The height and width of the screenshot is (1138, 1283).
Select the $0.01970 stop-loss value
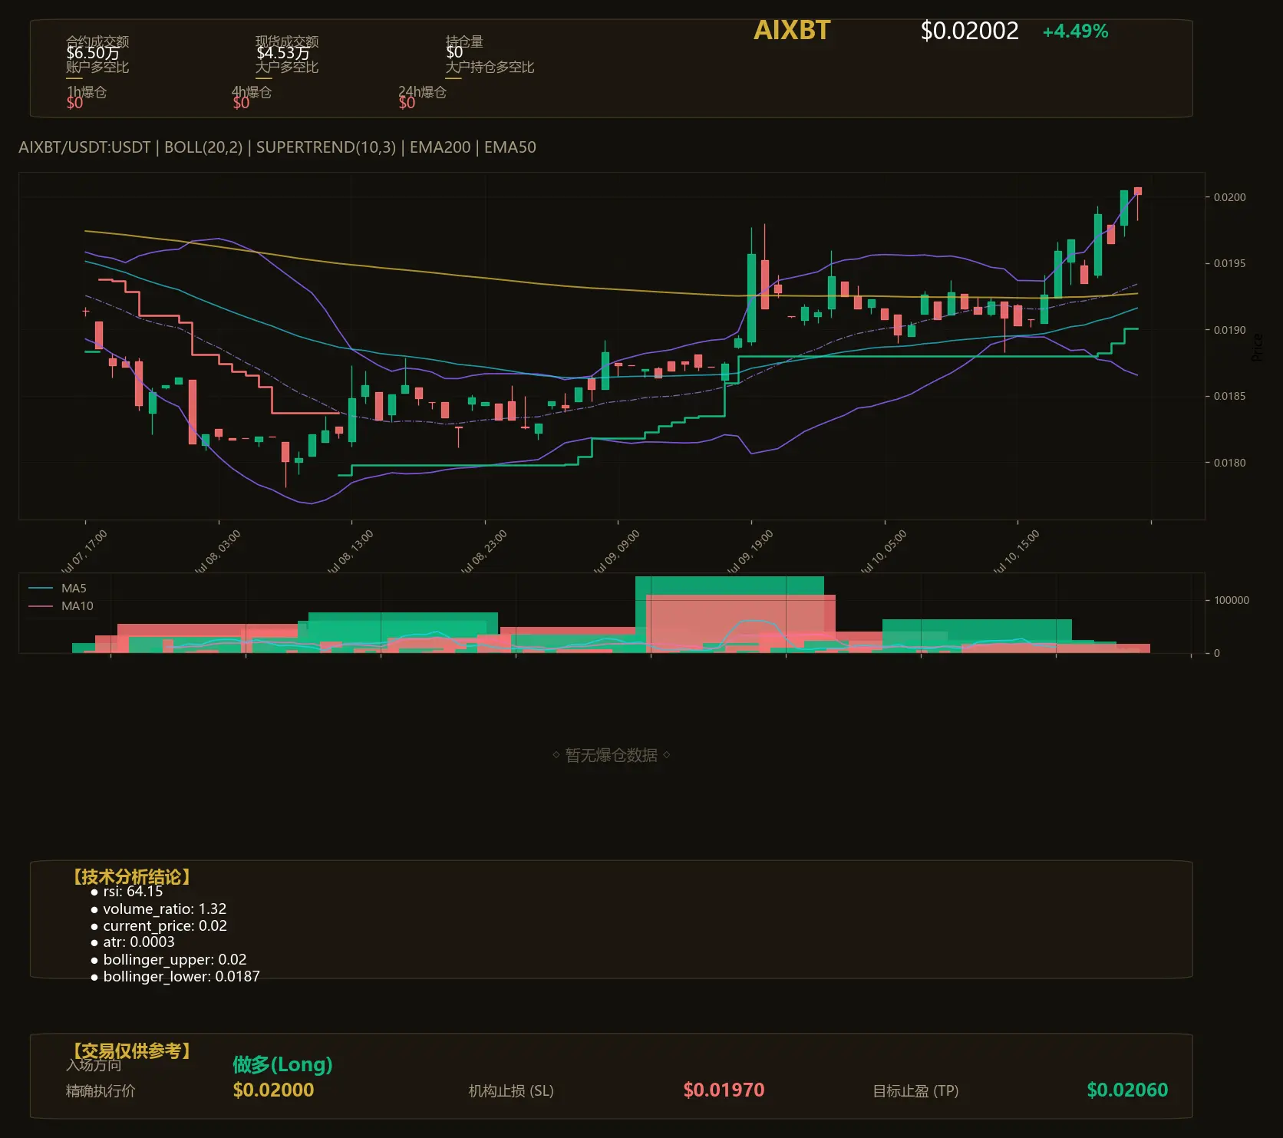724,1090
